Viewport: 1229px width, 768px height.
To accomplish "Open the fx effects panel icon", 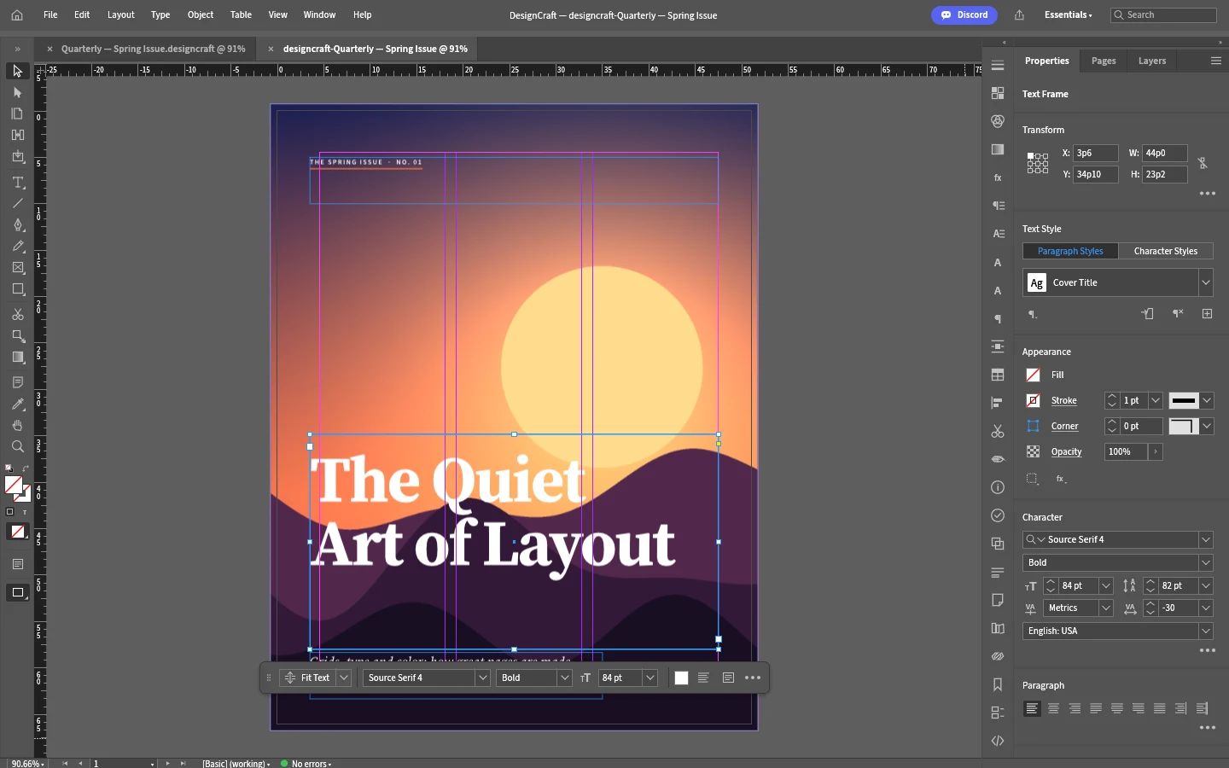I will click(998, 177).
